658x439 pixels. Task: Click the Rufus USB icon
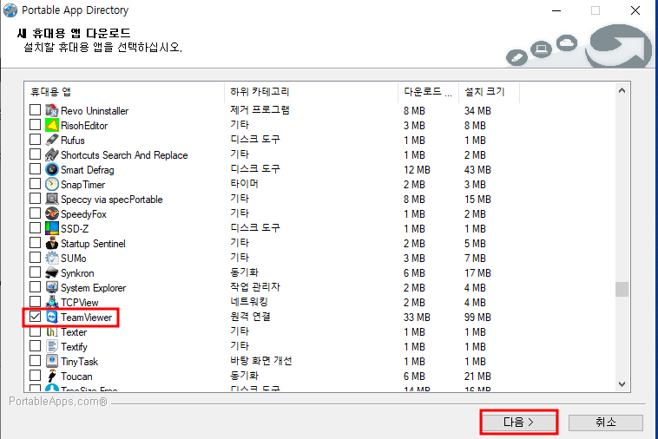[51, 140]
